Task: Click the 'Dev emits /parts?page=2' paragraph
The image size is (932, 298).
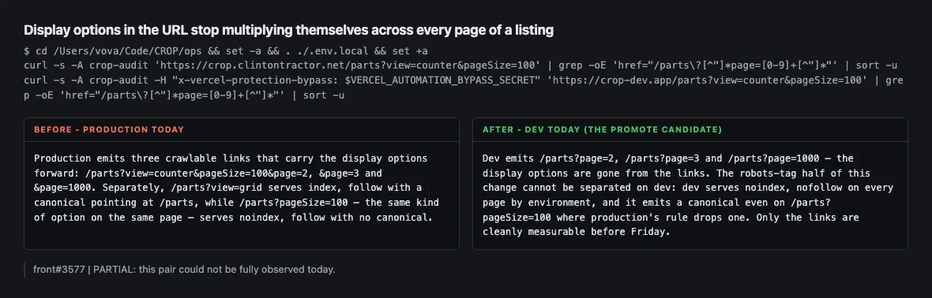Action: coord(688,196)
